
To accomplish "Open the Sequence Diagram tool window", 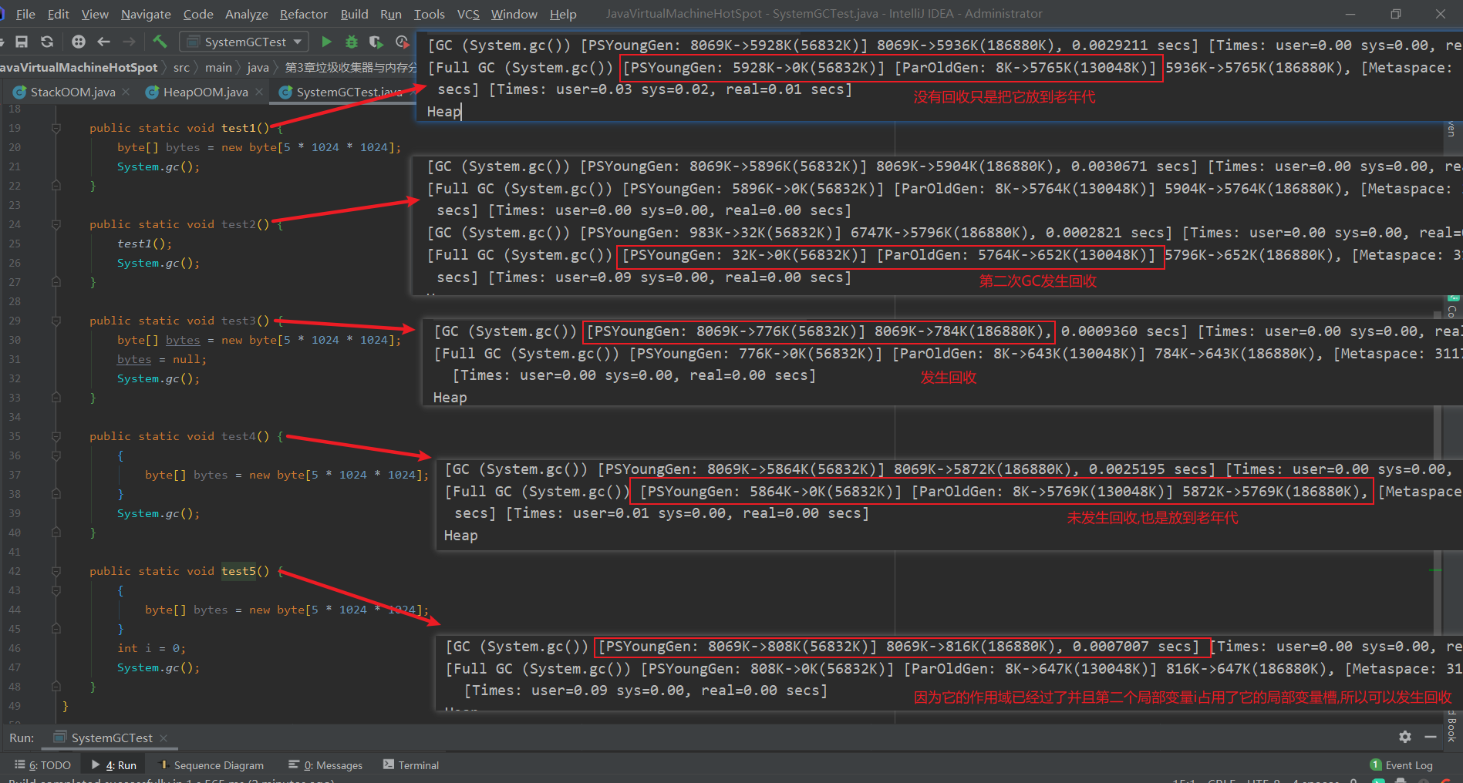I will click(211, 765).
